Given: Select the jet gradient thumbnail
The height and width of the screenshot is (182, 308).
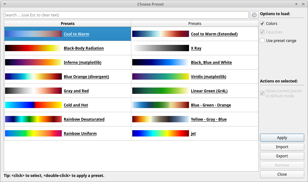Looking at the screenshot, I should pyautogui.click(x=161, y=133).
